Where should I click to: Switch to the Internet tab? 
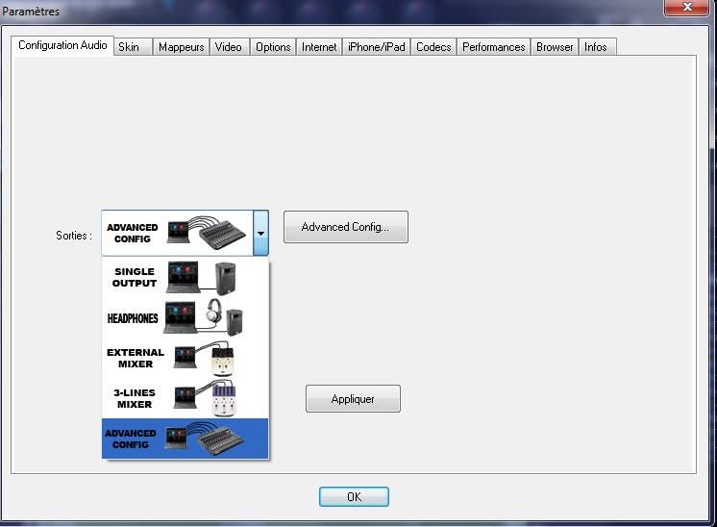tap(319, 47)
